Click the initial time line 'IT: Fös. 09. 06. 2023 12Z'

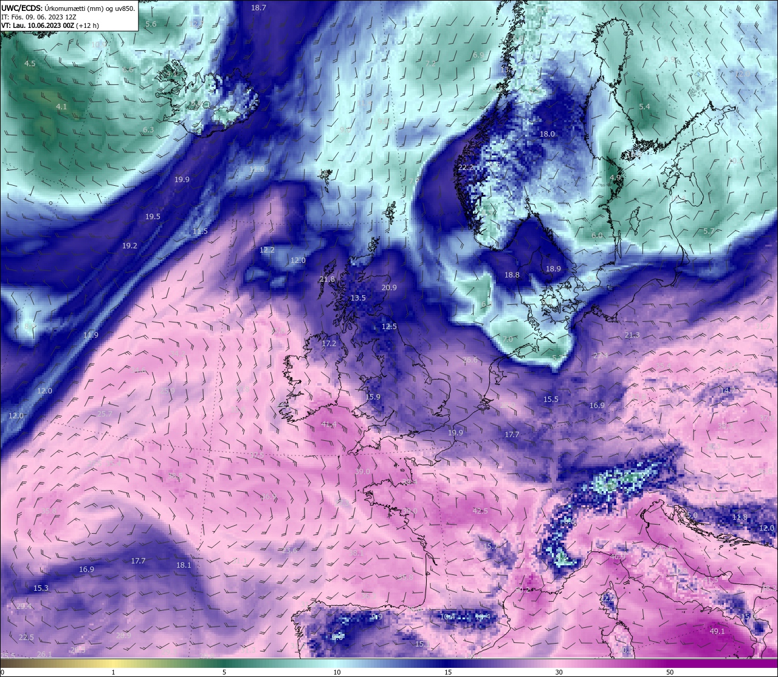point(40,17)
